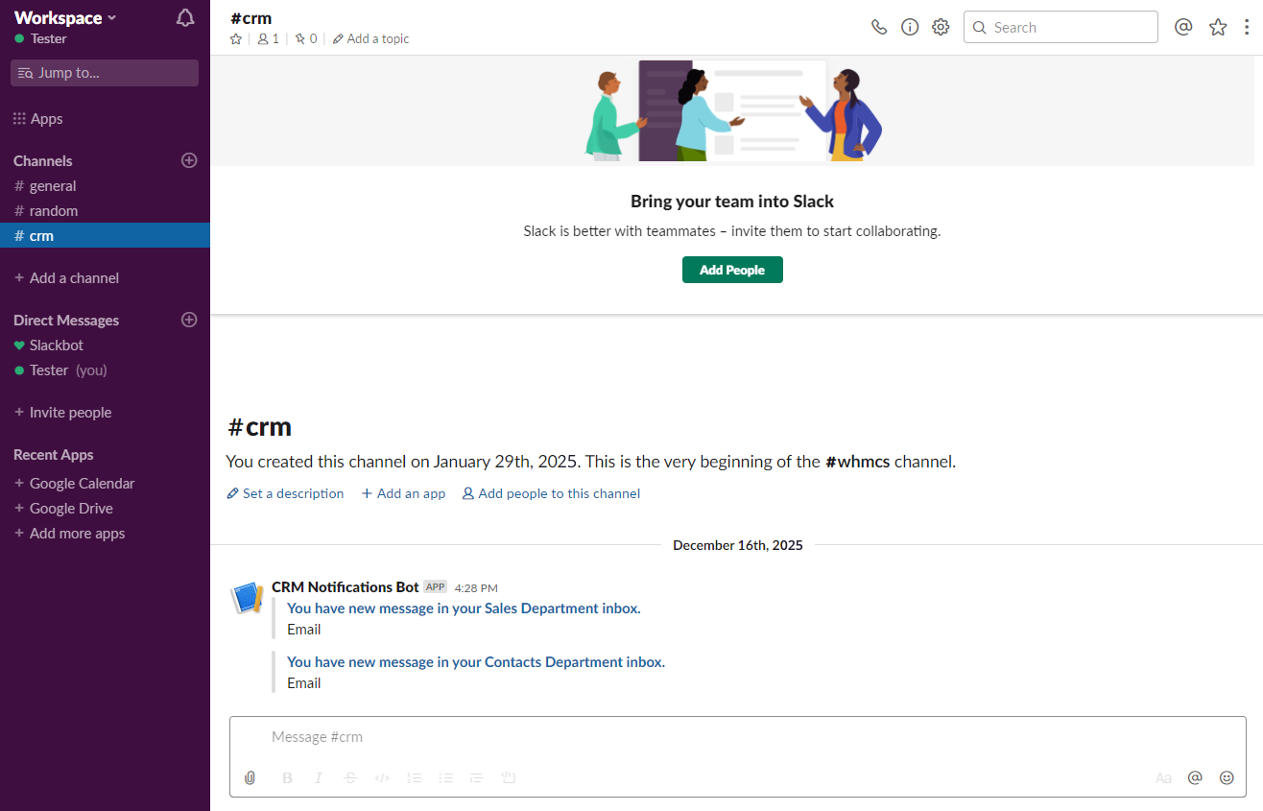Open the Workspace name dropdown menu
The height and width of the screenshot is (811, 1263).
coord(65,18)
